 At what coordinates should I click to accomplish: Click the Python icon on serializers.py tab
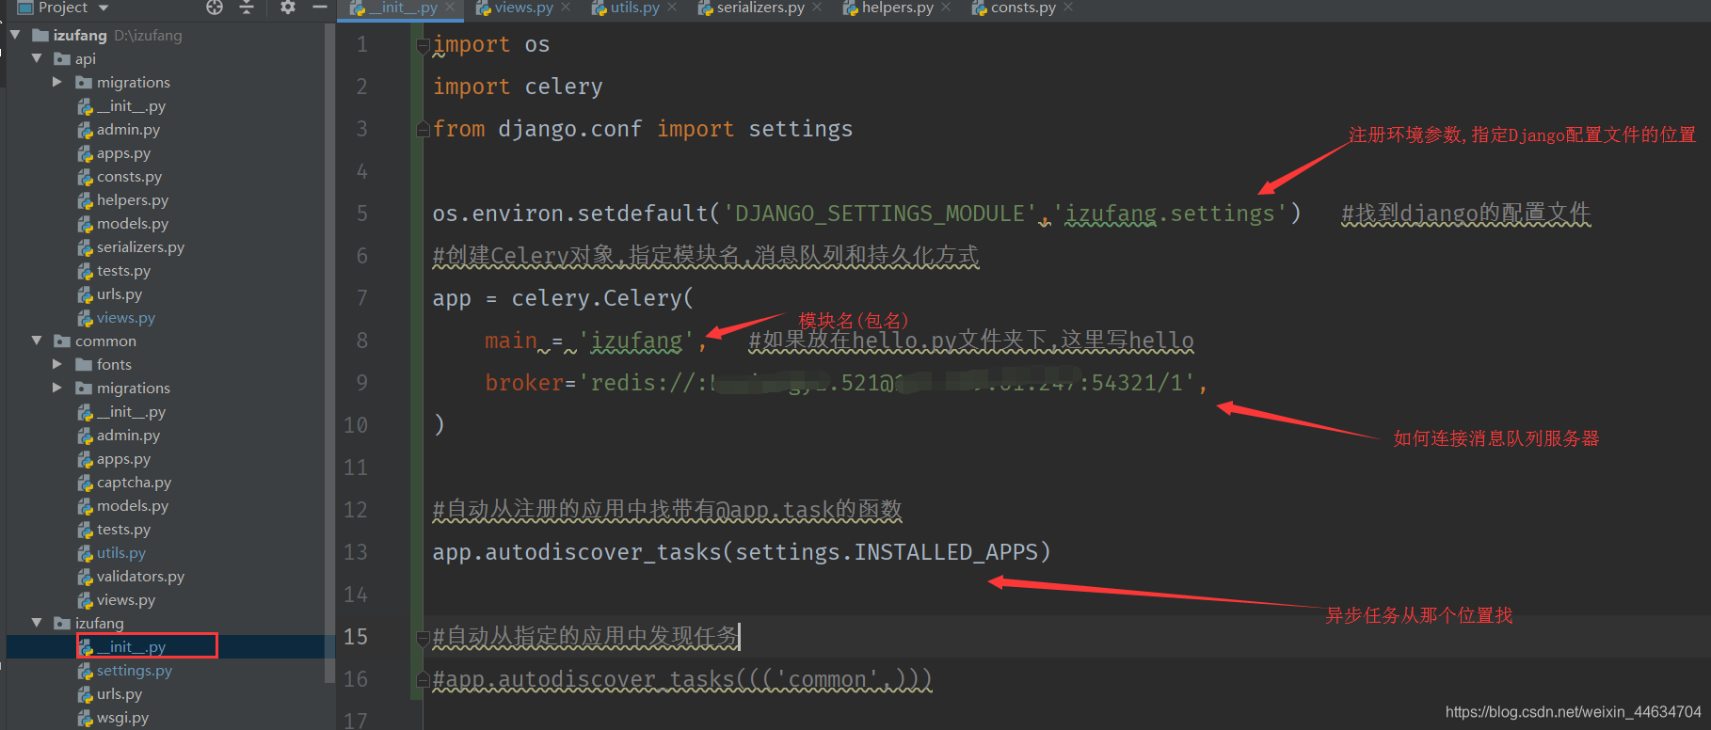point(705,8)
